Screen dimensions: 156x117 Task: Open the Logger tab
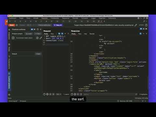click(93, 18)
